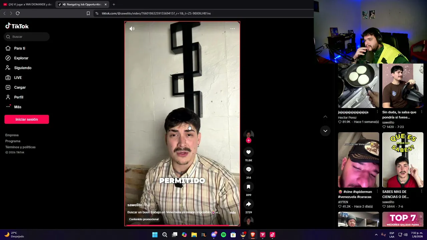This screenshot has height=240, width=427.
Task: Open options for the #cine #spiderman video
Action: (x=377, y=192)
